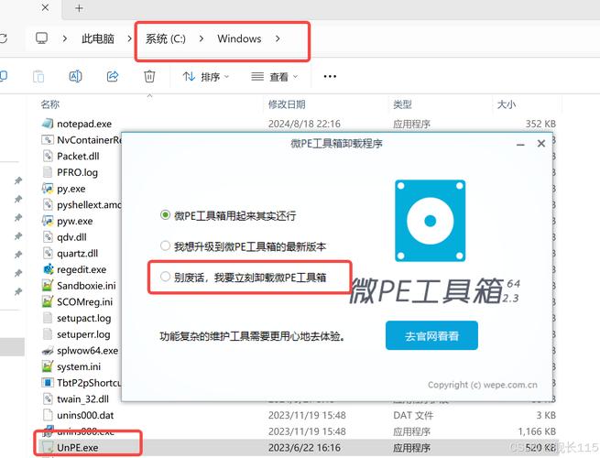
Task: Click the py.exe file icon
Action: coord(48,189)
